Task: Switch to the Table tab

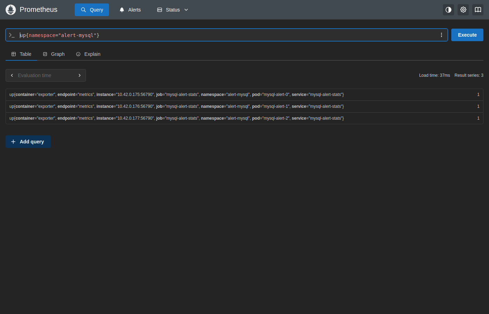Action: (21, 54)
